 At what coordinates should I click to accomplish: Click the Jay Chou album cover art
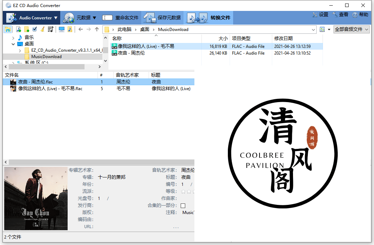(36, 199)
